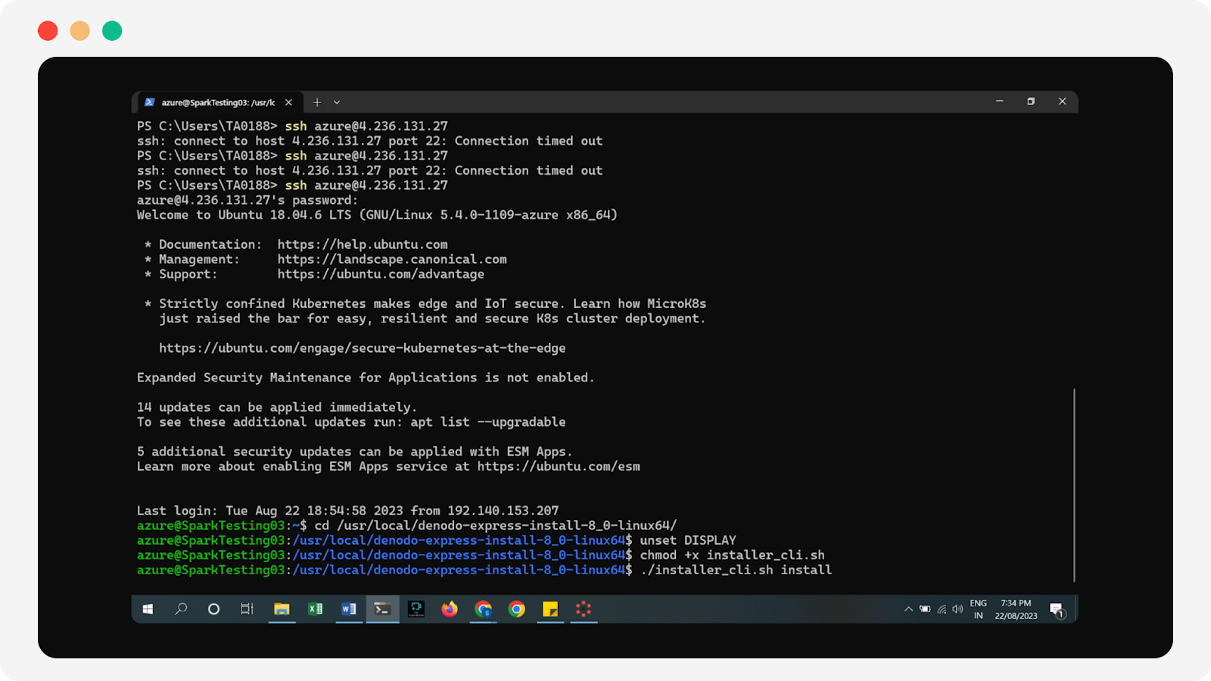1211x681 pixels.
Task: Open taskbar Search magnifier
Action: [181, 609]
